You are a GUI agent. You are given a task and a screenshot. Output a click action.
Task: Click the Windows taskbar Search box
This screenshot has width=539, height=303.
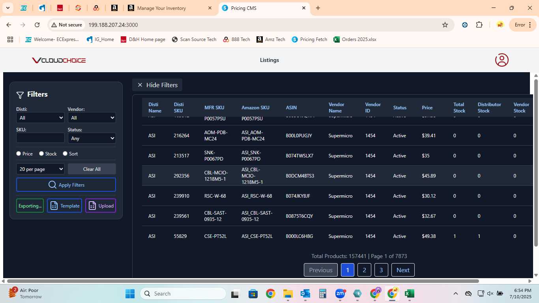[183, 294]
